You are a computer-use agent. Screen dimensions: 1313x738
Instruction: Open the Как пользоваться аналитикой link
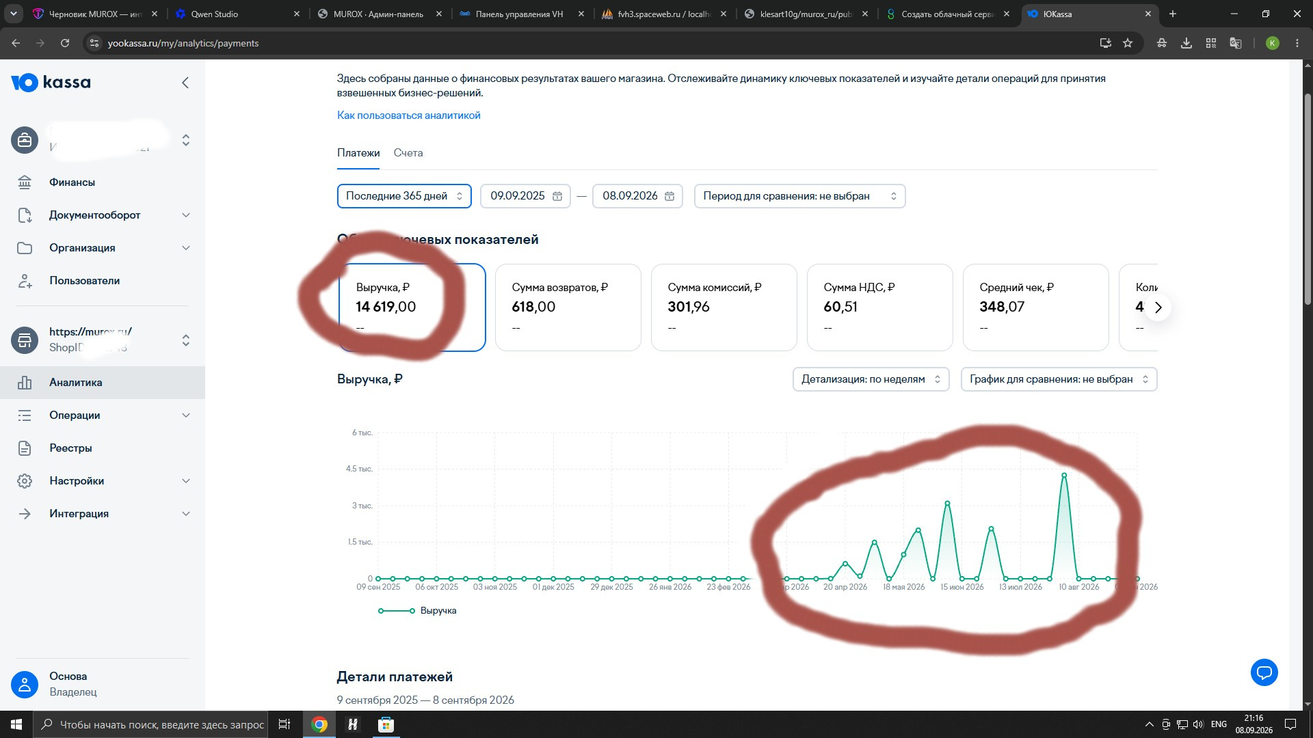coord(409,115)
